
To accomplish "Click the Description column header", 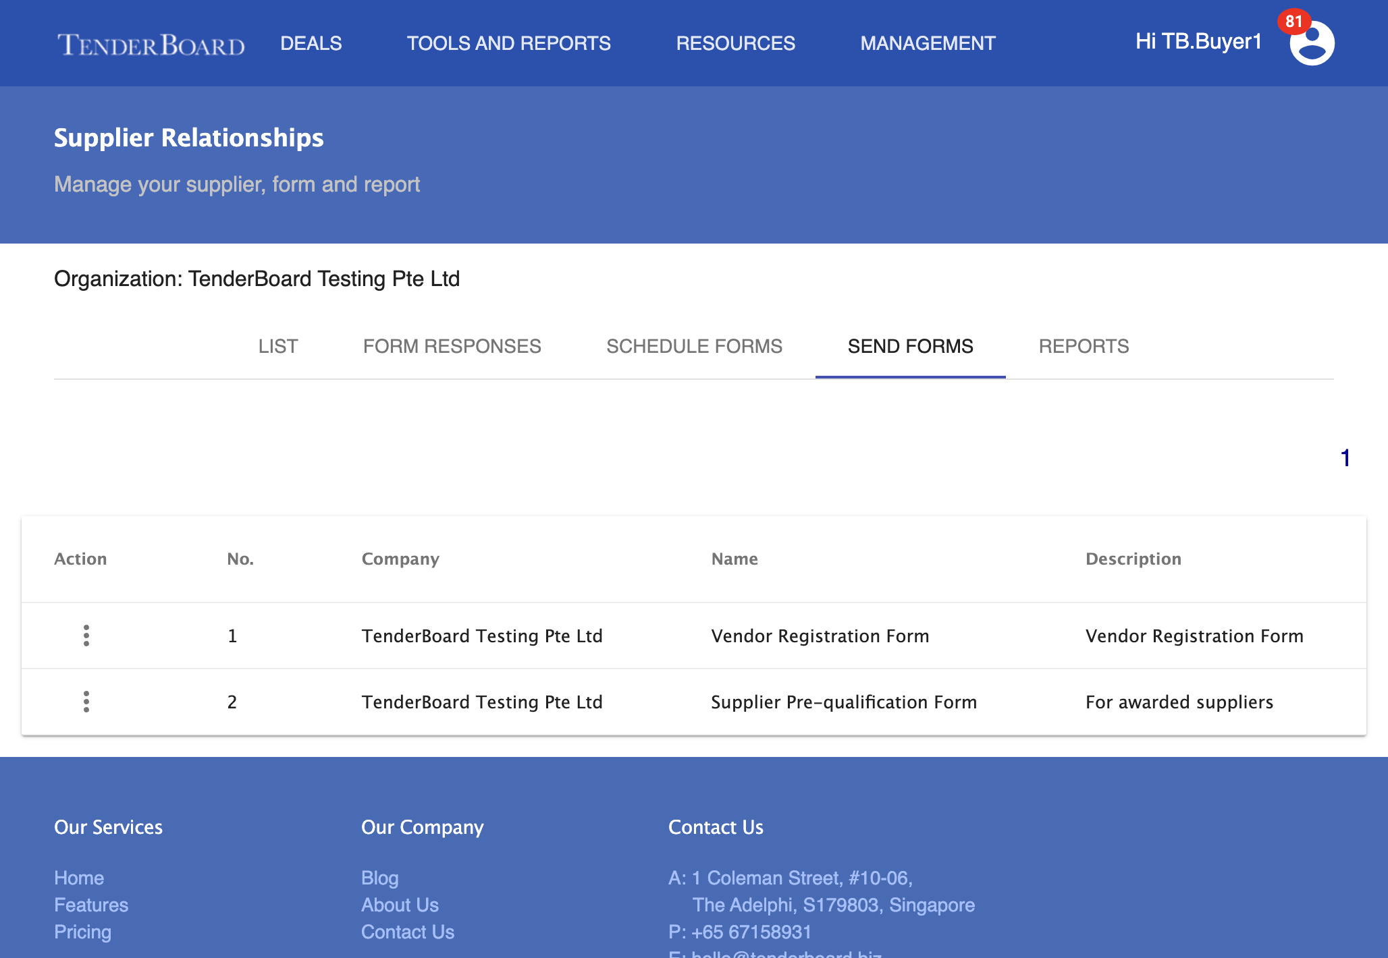I will click(1133, 559).
